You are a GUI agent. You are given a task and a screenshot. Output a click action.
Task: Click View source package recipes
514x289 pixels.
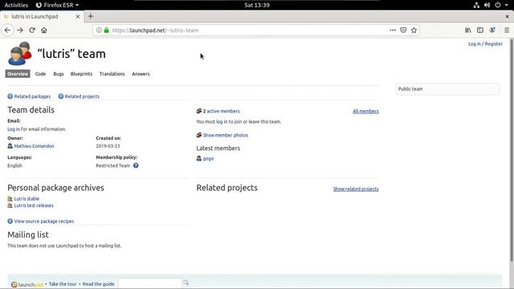click(44, 222)
